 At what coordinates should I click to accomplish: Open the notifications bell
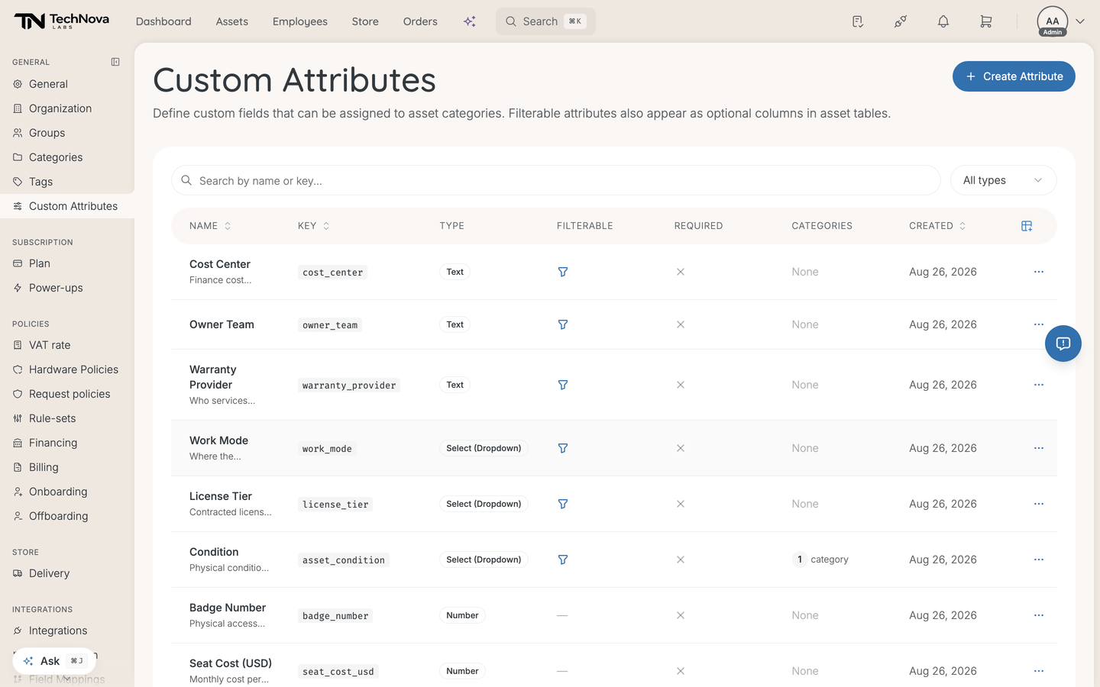click(943, 21)
